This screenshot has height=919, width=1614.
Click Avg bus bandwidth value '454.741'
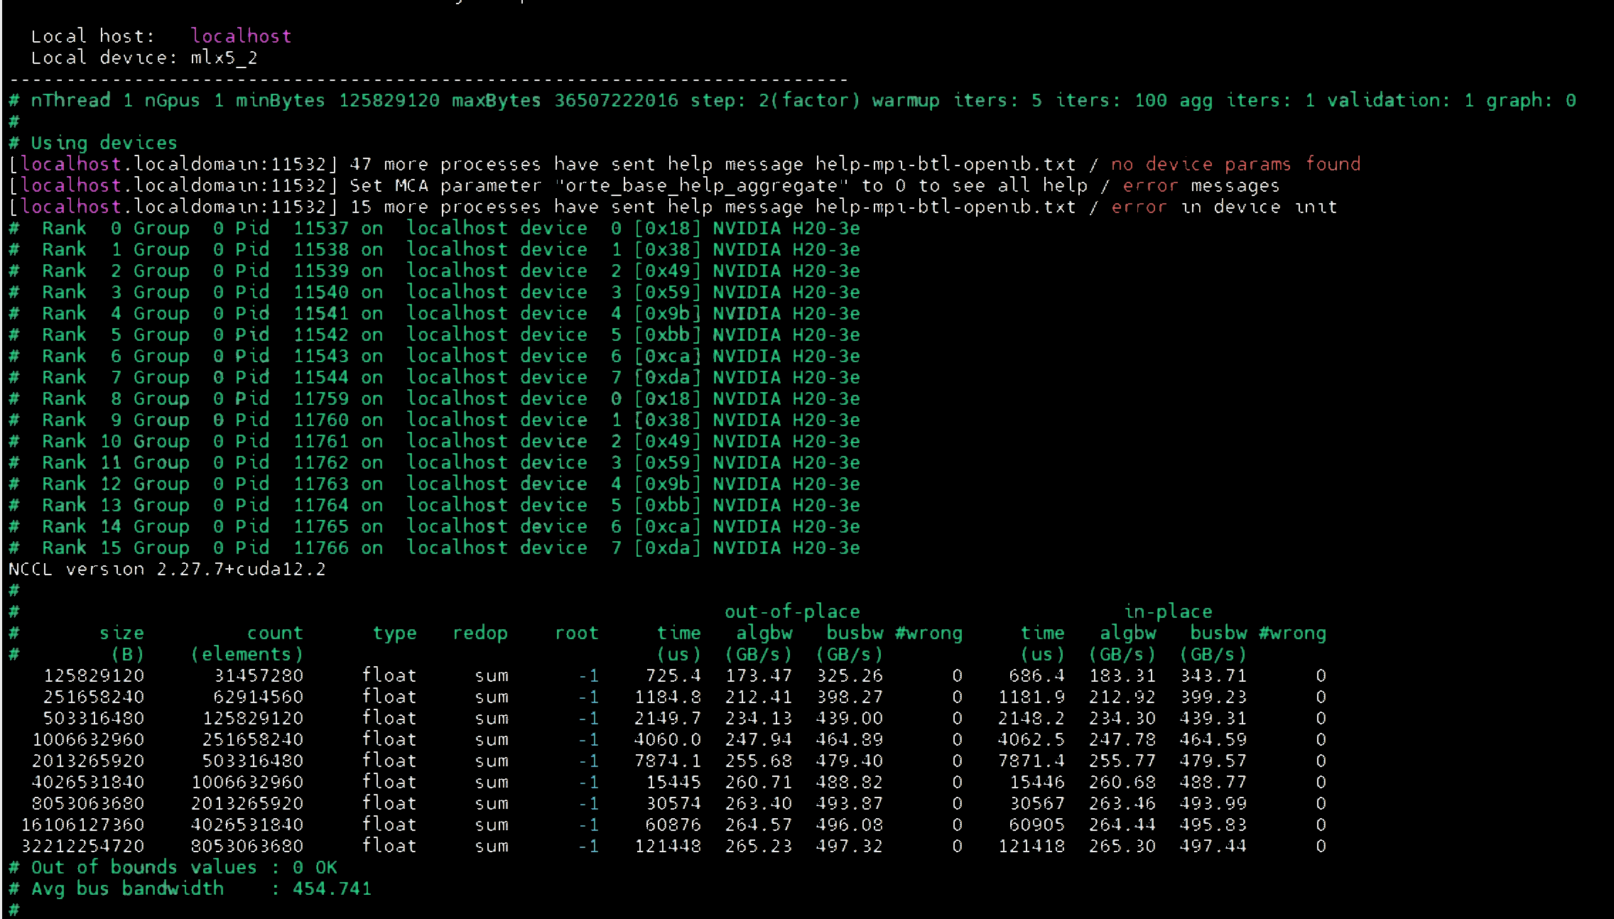coord(332,888)
